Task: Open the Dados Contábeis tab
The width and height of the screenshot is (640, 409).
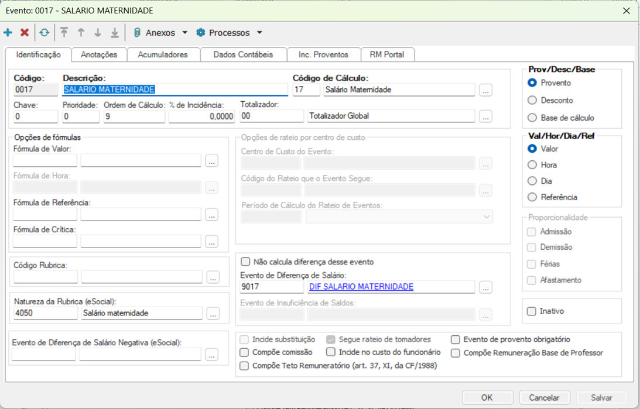Action: (243, 54)
